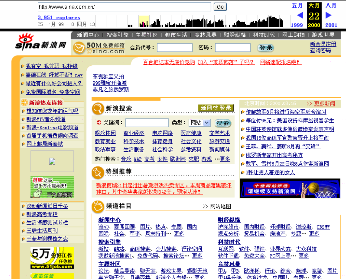Click the orange arrow icon beside 新浪热点连接
The height and width of the screenshot is (279, 346).
tap(24, 102)
